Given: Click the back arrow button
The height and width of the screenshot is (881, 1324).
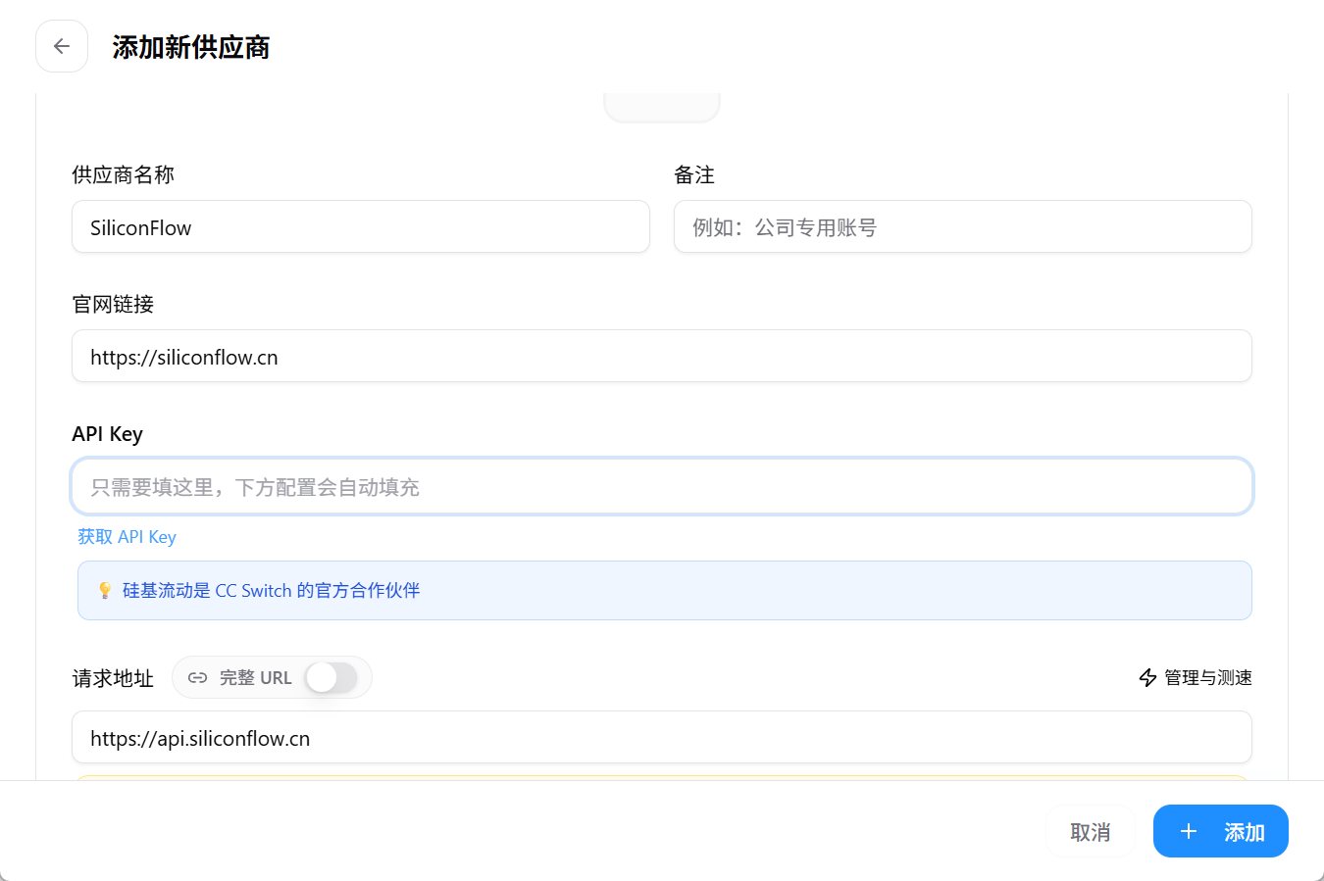Looking at the screenshot, I should click(62, 46).
